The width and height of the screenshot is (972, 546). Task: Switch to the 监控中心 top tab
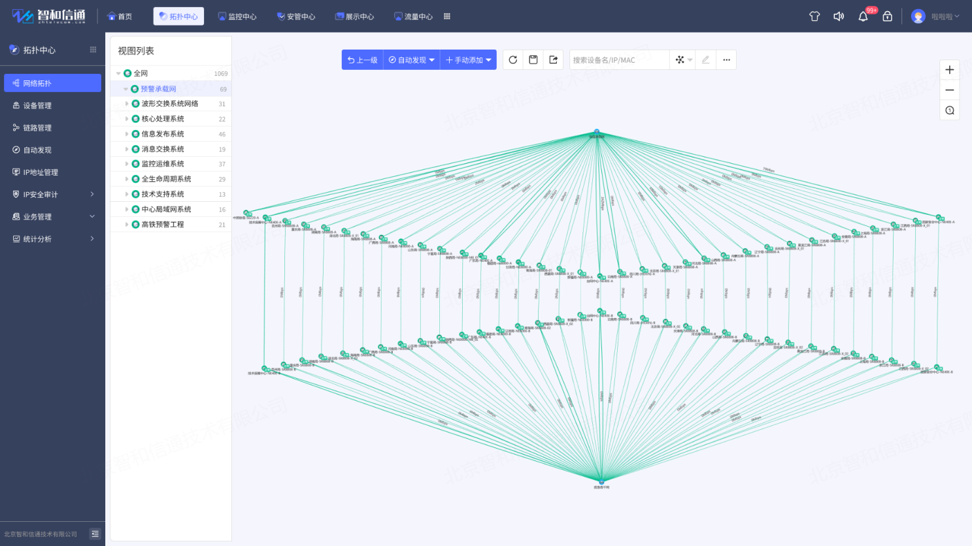237,16
